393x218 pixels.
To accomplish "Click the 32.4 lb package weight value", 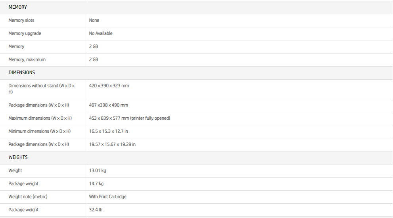I will [96, 210].
